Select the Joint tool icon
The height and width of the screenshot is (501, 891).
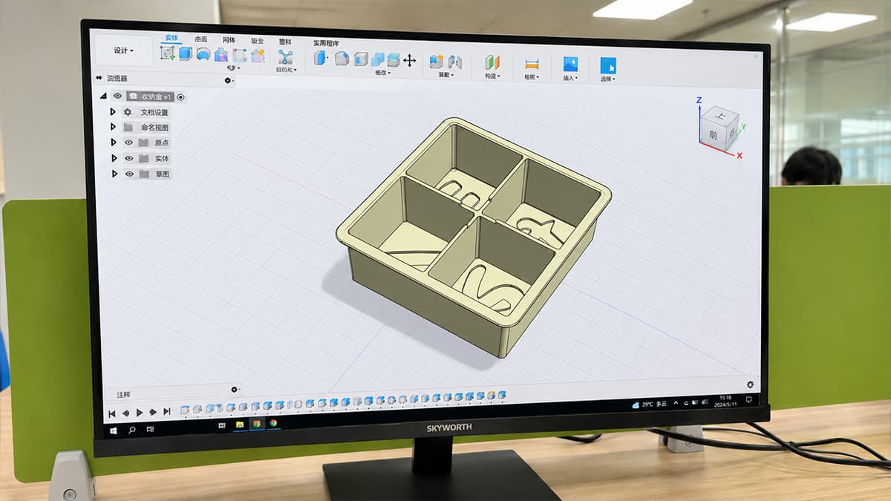click(x=455, y=62)
